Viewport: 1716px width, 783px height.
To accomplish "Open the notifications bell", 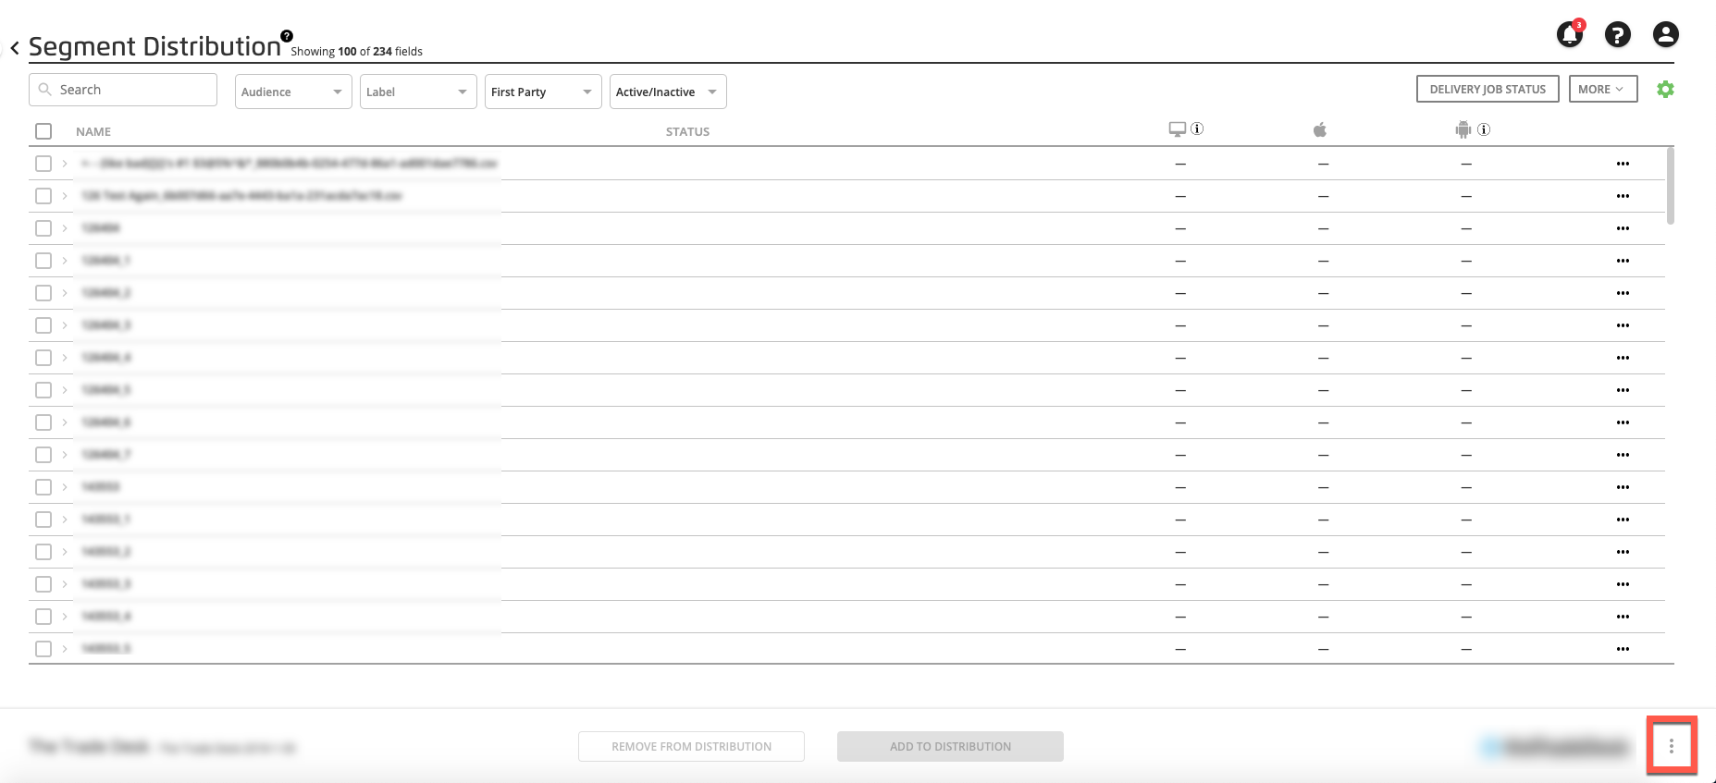I will pos(1570,34).
